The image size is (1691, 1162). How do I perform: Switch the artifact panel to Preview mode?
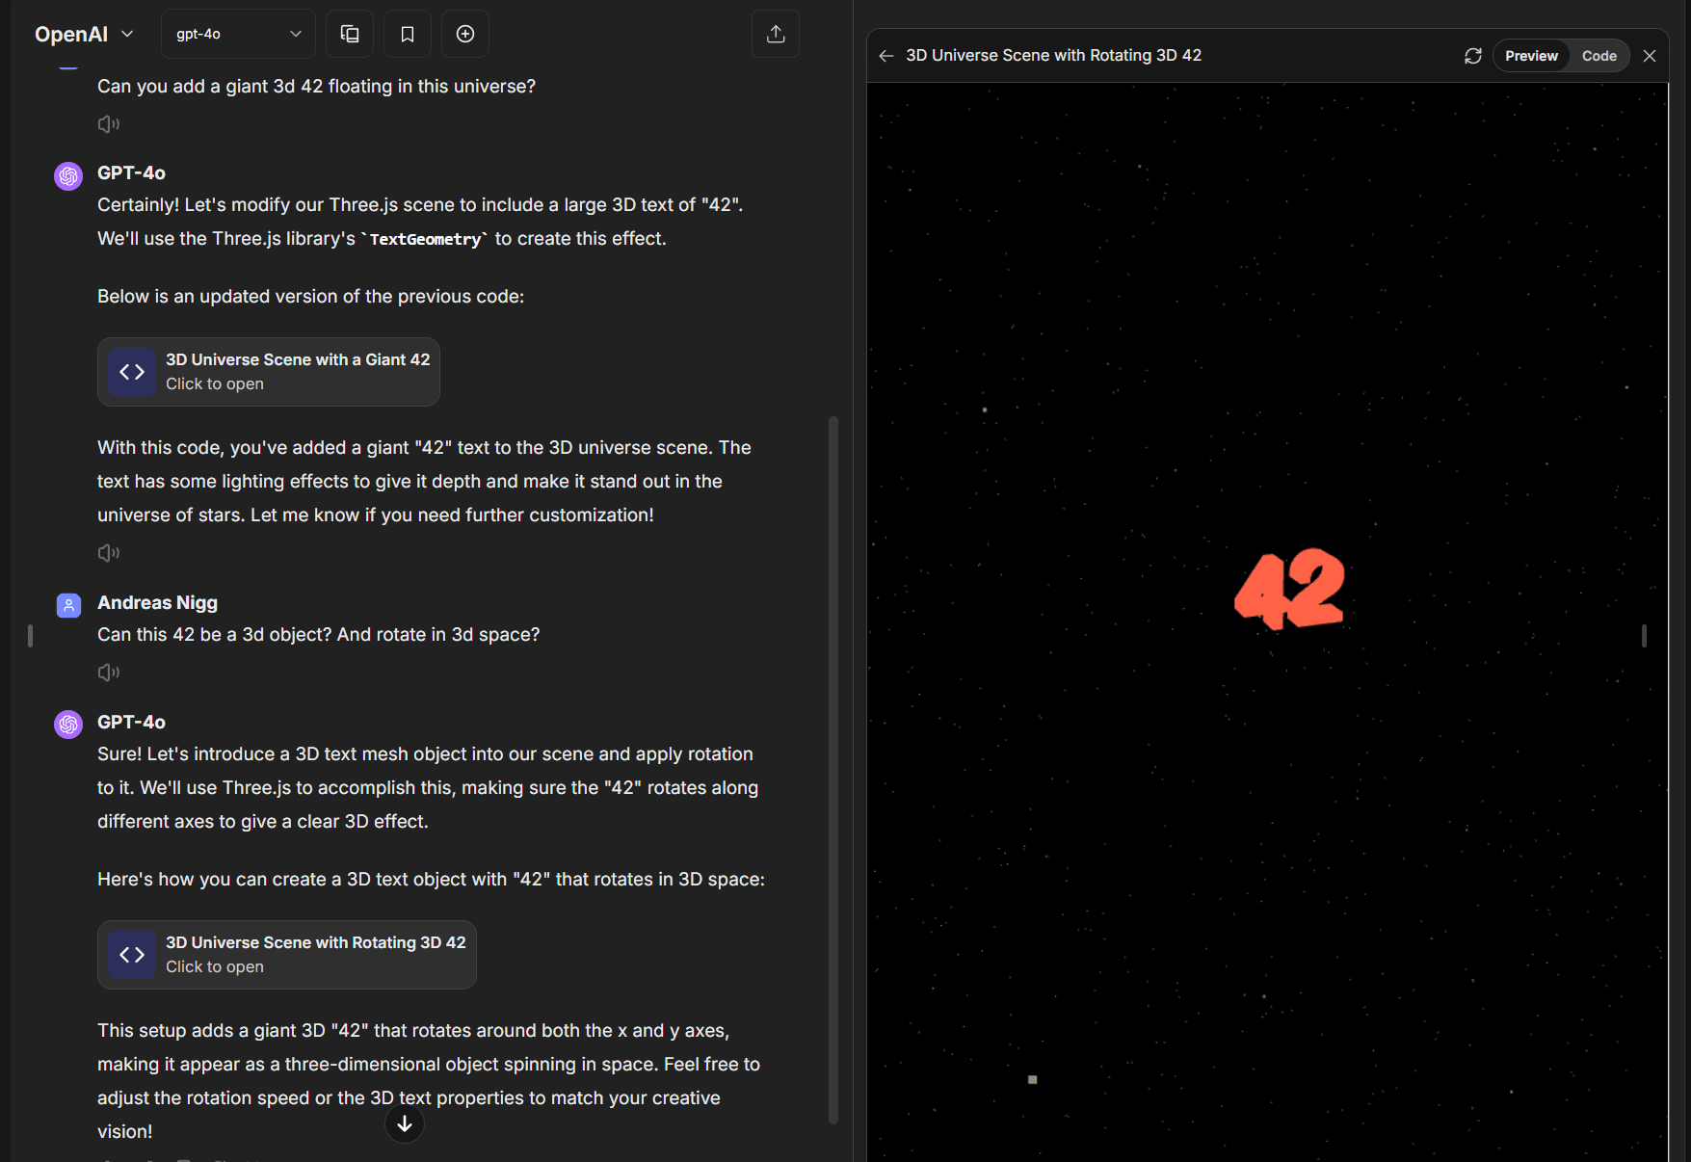(1531, 56)
